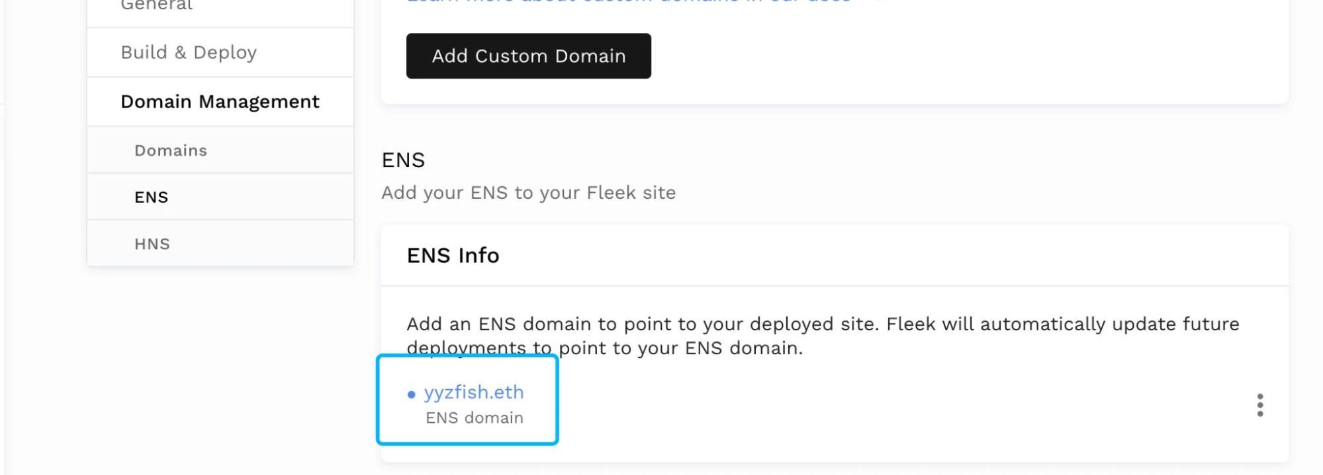This screenshot has width=1323, height=475.
Task: Click the ENS Info card title
Action: pyautogui.click(x=453, y=256)
